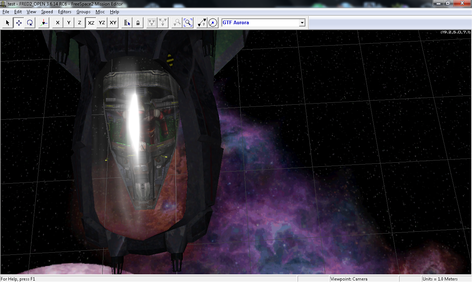Viewport: 472px width, 282px height.
Task: Click the Disband Wing toolbar icon
Action: coord(163,23)
